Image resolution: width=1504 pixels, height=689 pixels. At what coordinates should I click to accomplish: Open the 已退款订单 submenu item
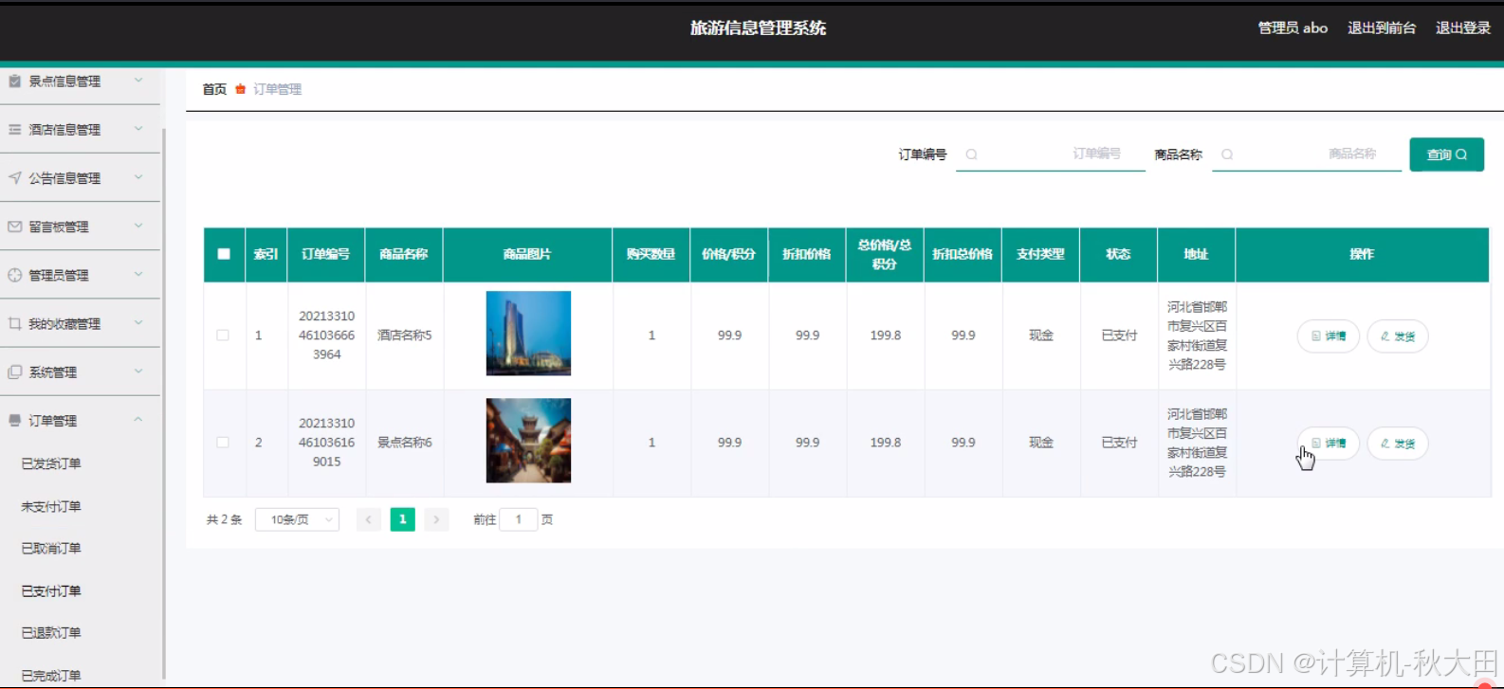(51, 632)
